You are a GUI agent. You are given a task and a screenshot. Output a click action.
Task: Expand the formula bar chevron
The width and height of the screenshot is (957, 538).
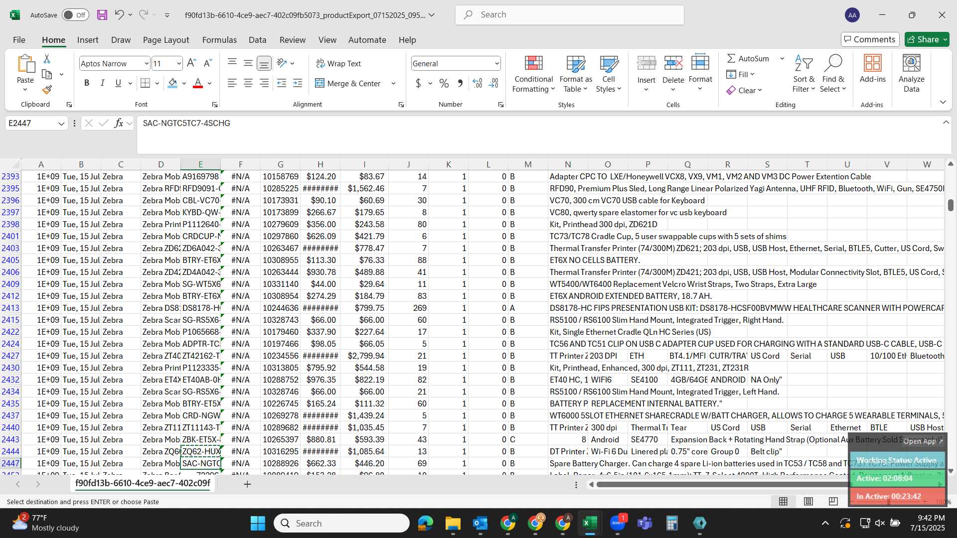946,123
